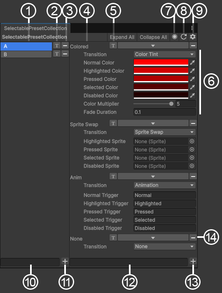Click the T icon beside None
222x293 pixels.
[113, 238]
